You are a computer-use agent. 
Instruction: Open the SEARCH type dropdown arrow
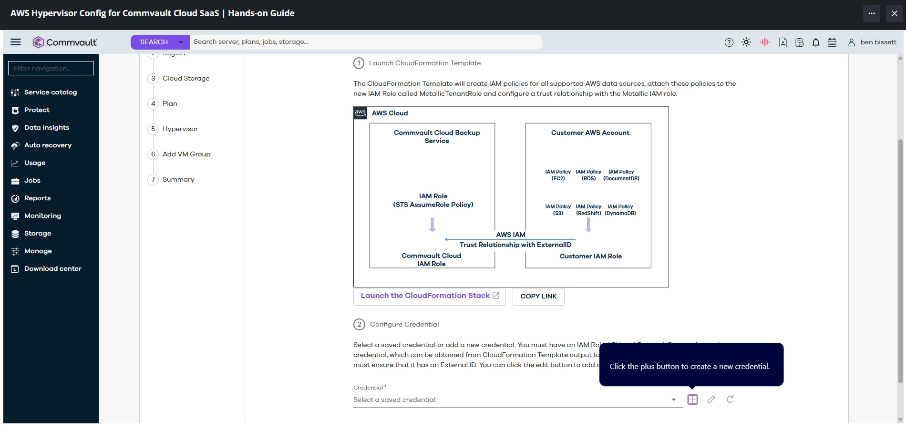click(181, 42)
